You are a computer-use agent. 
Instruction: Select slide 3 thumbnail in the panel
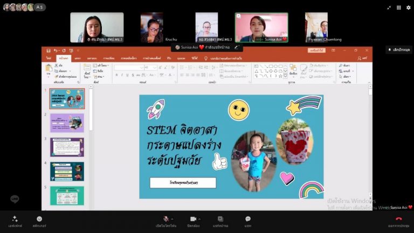click(x=67, y=147)
